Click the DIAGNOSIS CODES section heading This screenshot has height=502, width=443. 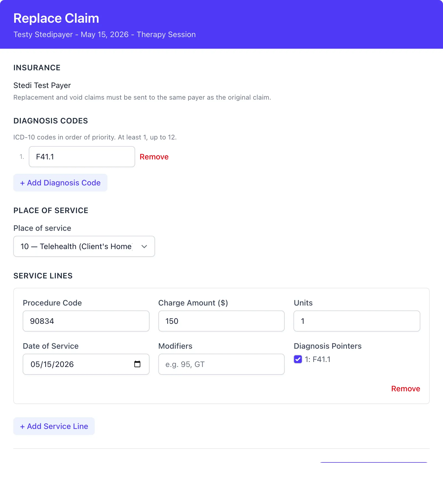tap(51, 121)
